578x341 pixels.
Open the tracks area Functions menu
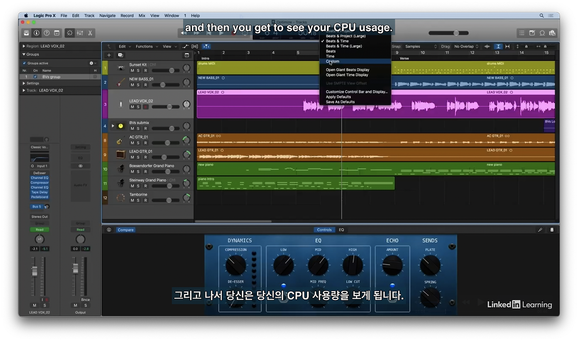click(147, 46)
